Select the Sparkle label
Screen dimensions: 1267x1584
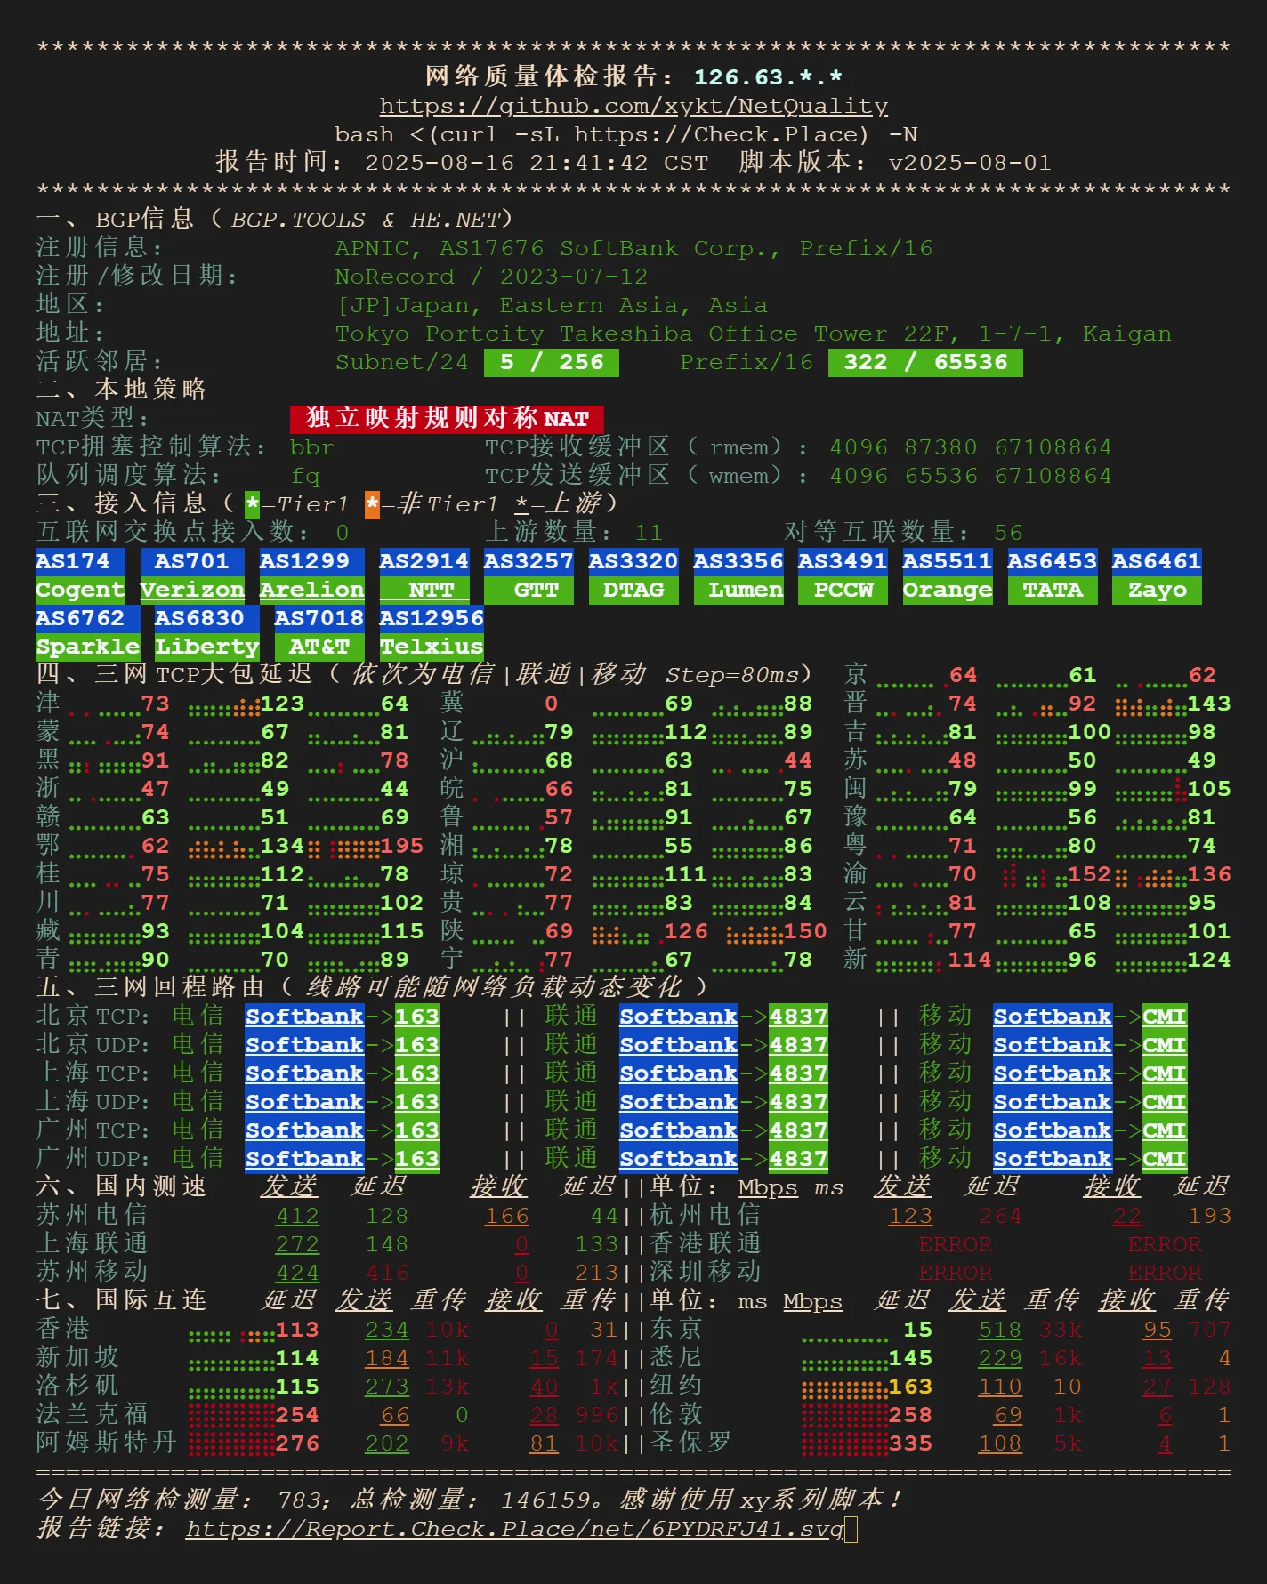[88, 647]
